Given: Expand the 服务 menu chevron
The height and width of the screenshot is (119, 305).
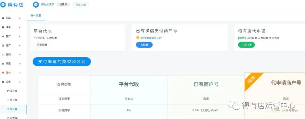Looking at the screenshot, I should (x=20, y=73).
